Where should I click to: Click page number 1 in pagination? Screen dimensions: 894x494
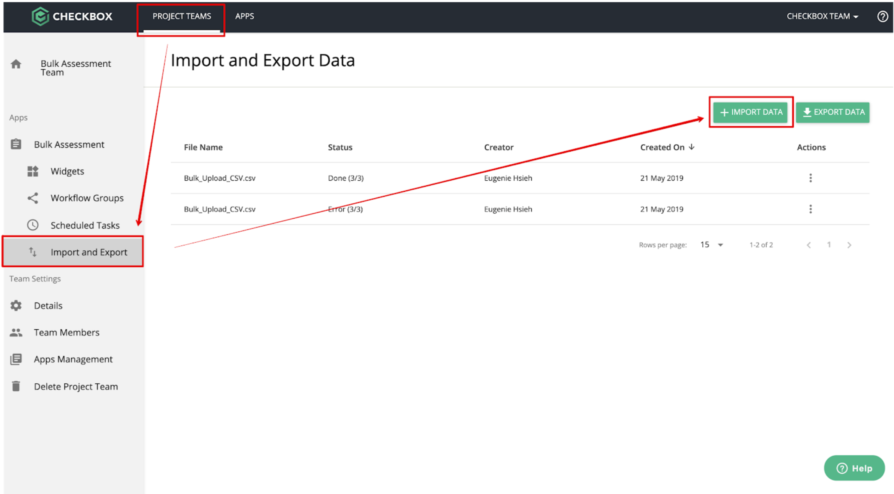click(829, 245)
